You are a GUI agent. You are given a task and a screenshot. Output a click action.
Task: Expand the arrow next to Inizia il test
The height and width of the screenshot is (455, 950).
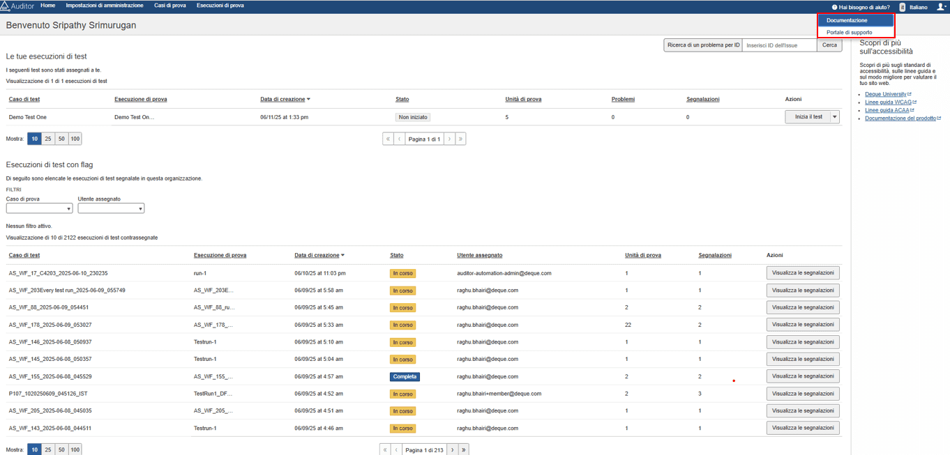[x=835, y=117]
